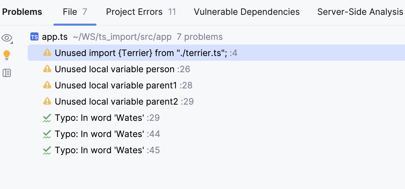Click typo checkmark icon on line 44

pos(47,134)
